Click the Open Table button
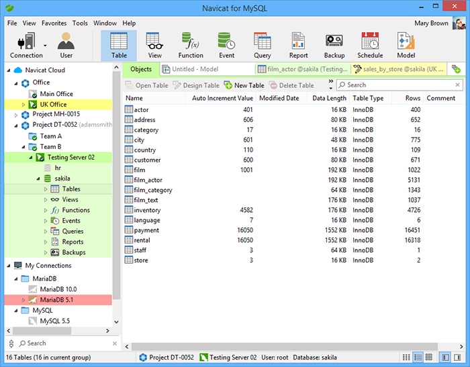 pos(146,85)
